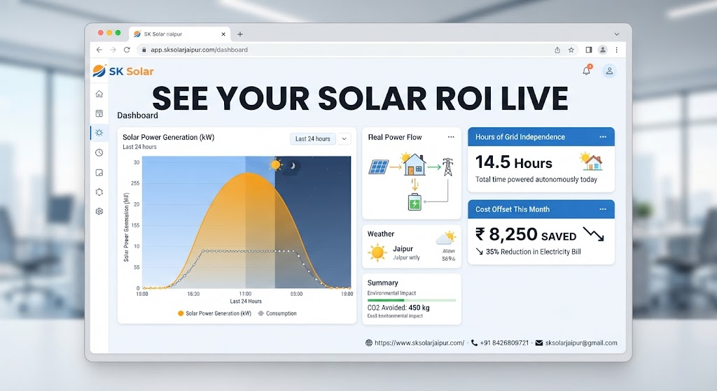Click the battery icon in Power Flow
This screenshot has height=391, width=717.
click(415, 202)
